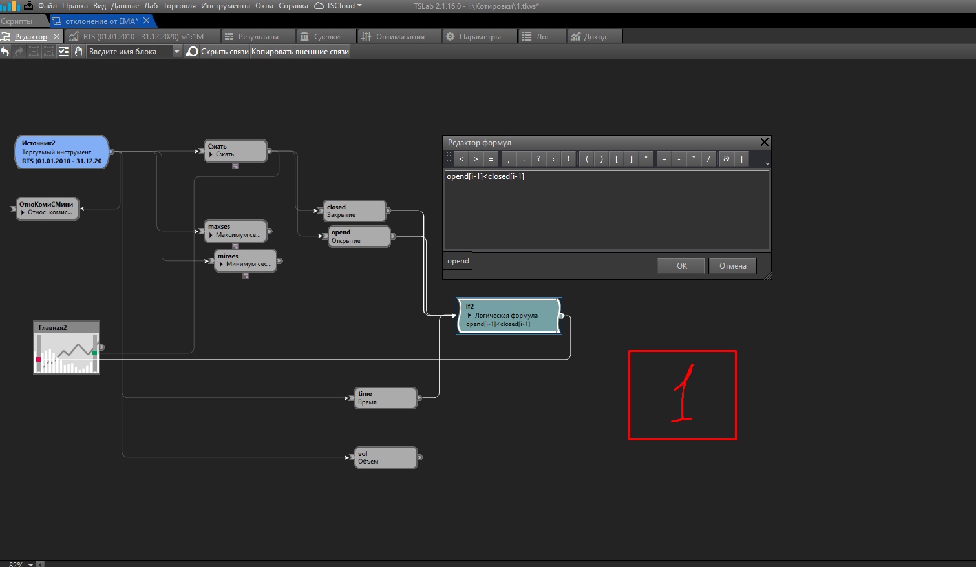Insert an opening parenthesis in formula
Image resolution: width=976 pixels, height=567 pixels.
(x=586, y=159)
